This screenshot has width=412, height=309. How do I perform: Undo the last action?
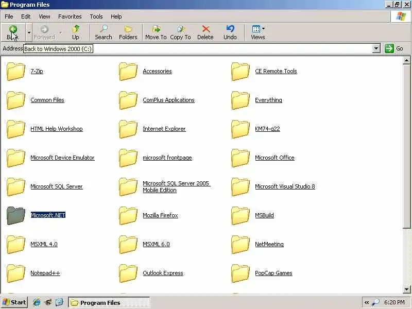(230, 32)
